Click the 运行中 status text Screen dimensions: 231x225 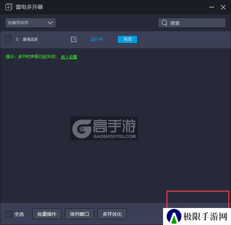tap(96, 39)
